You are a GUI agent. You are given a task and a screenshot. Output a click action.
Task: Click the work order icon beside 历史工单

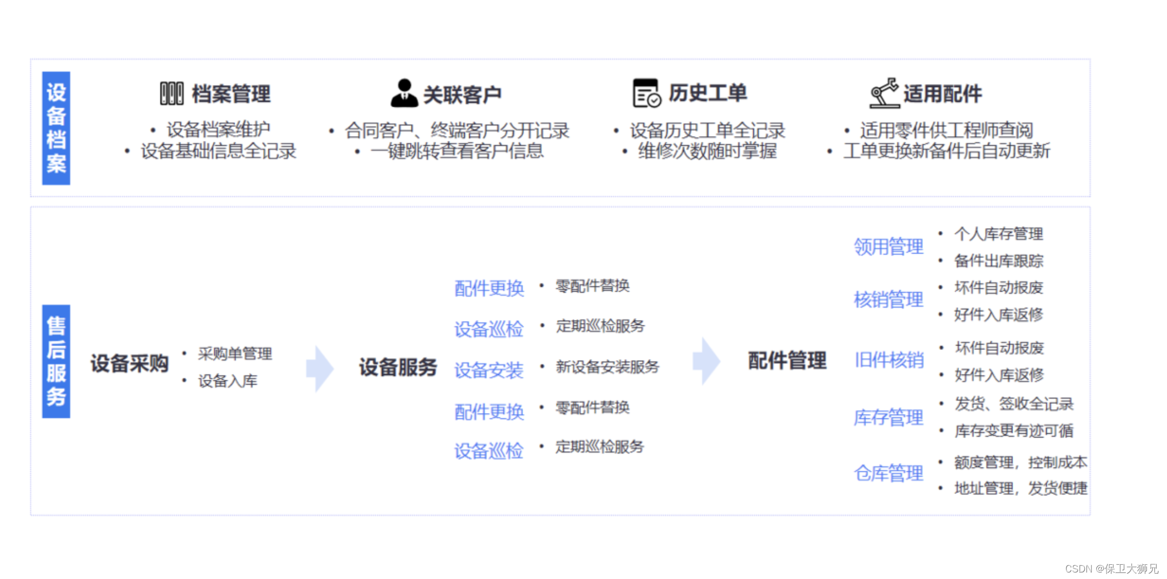(647, 93)
